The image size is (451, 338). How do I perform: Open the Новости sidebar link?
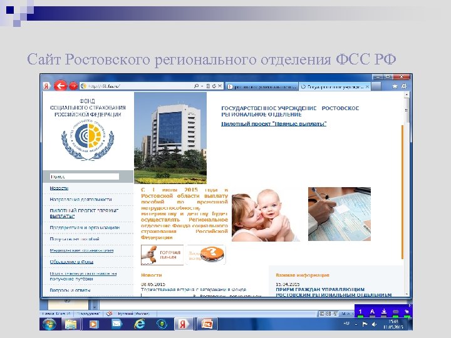pyautogui.click(x=59, y=188)
